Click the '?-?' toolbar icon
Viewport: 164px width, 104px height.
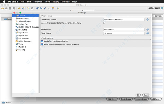click(41, 8)
